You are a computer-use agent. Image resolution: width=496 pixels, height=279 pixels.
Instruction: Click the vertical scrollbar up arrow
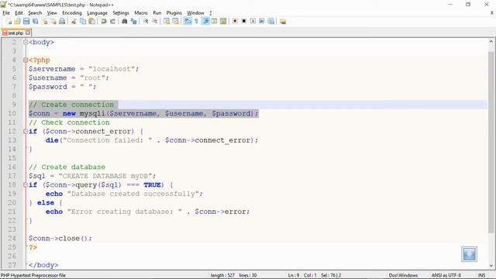tap(491, 41)
